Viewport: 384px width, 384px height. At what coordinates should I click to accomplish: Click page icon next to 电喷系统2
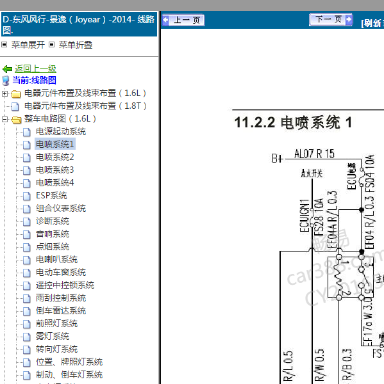27,157
